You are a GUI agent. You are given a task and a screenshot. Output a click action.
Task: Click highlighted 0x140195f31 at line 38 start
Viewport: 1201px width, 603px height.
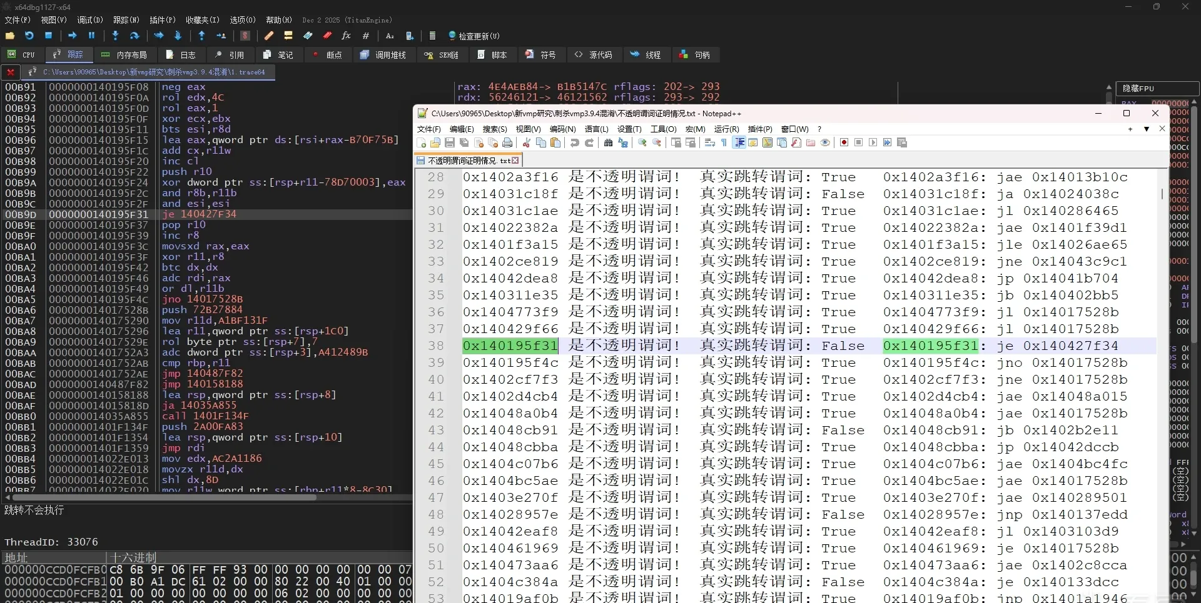[510, 346]
